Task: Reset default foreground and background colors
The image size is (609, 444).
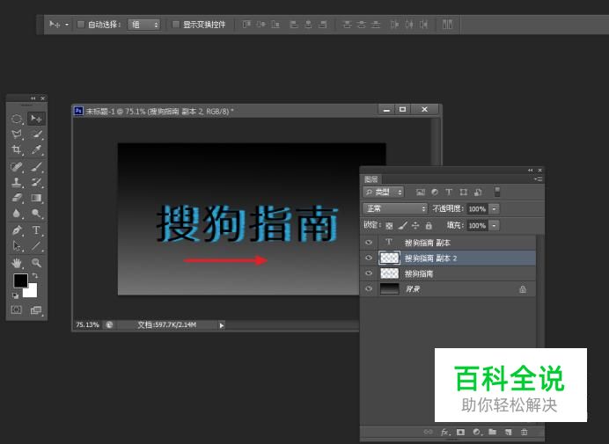Action: pyautogui.click(x=15, y=295)
